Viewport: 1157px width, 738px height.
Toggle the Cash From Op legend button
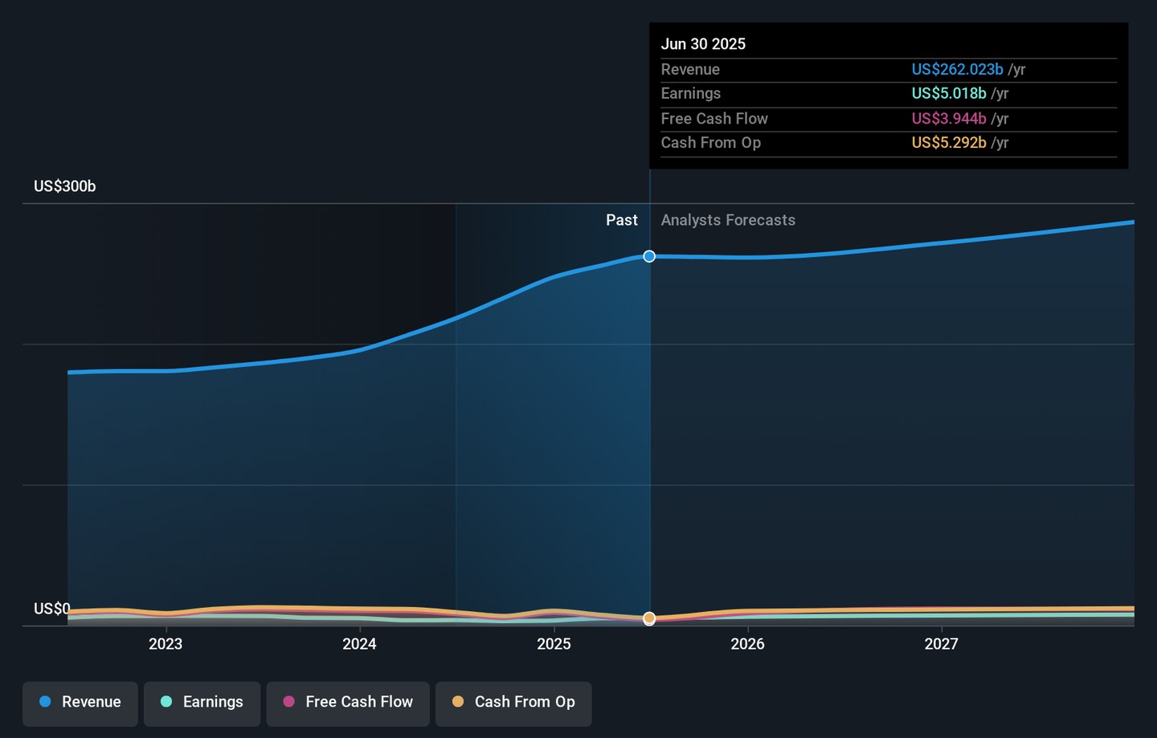click(513, 703)
